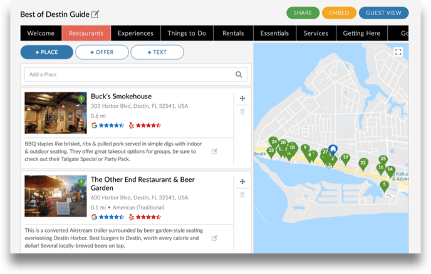The image size is (431, 274).
Task: Edit the Best of Destin Guide title
Action: coord(95,14)
